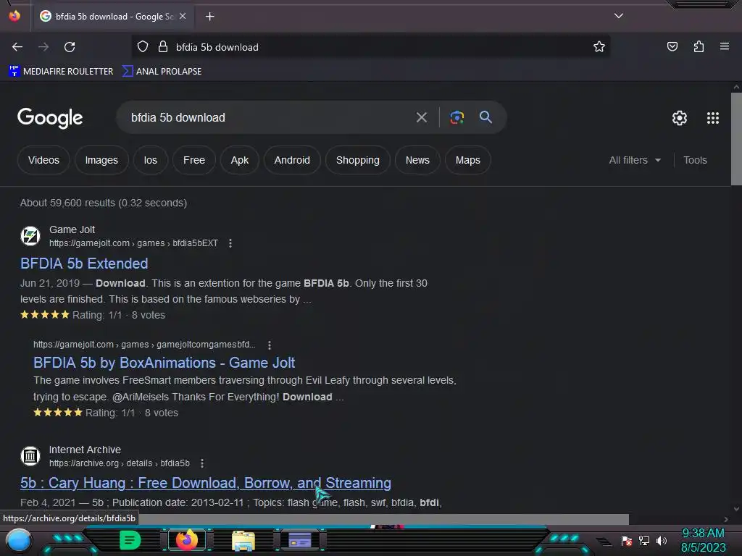
Task: Open the volume speaker tray icon
Action: [661, 540]
